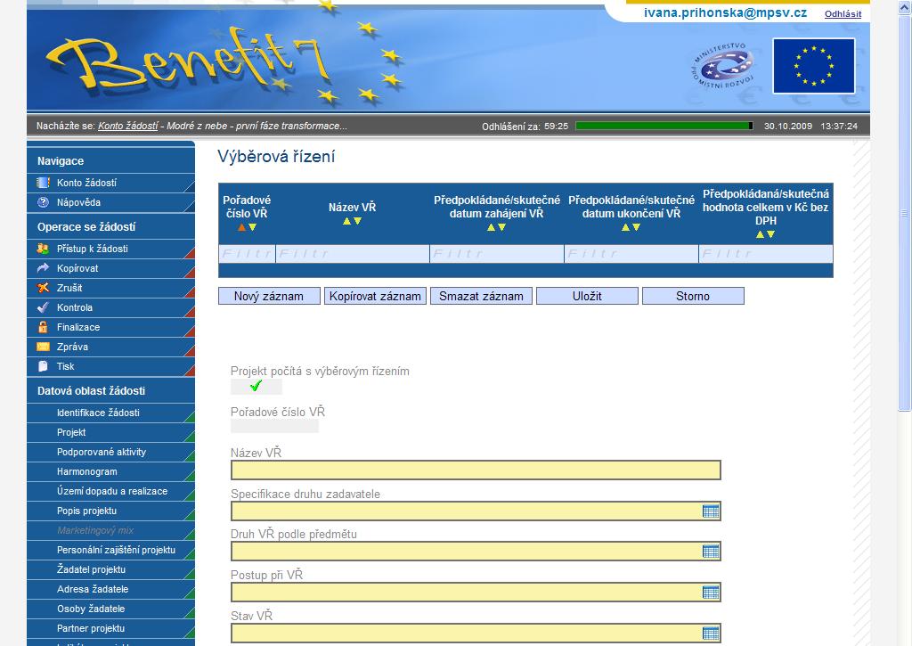Click the Nový záznam button
Image resolution: width=912 pixels, height=646 pixels.
pos(269,296)
